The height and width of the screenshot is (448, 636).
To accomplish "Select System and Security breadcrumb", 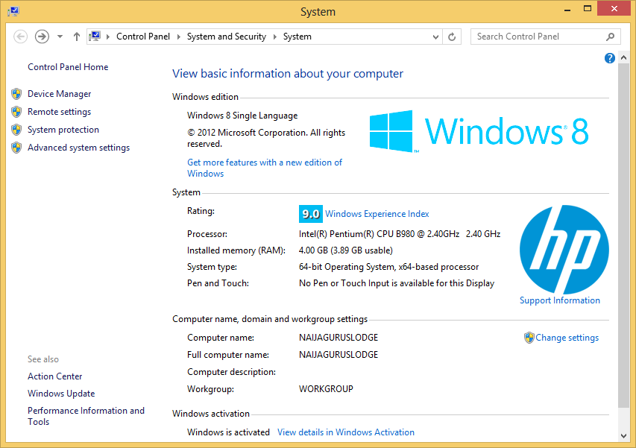I will 227,37.
